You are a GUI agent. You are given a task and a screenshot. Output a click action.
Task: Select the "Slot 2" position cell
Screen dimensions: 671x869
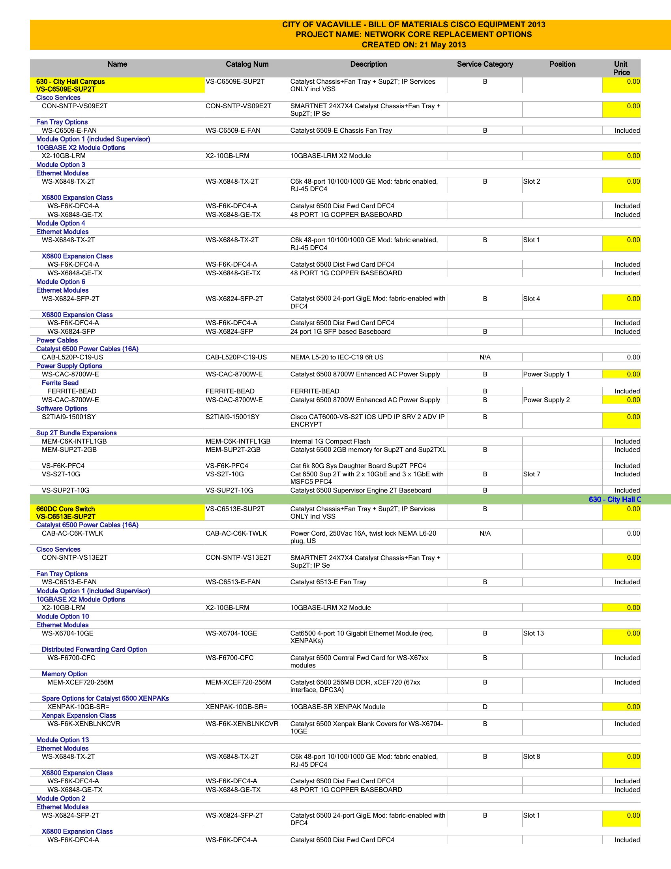point(562,185)
